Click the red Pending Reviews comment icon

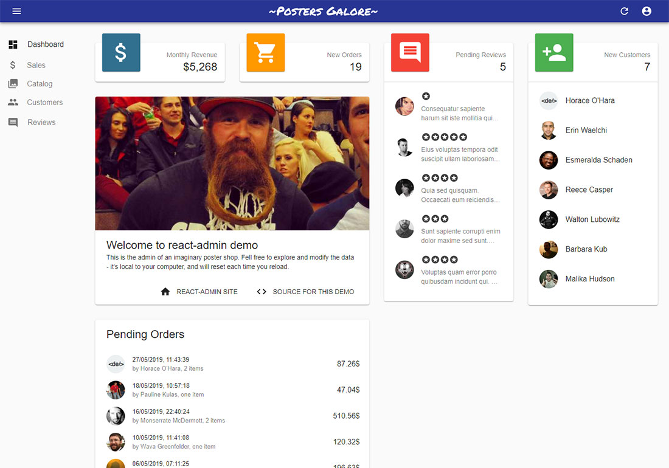click(x=410, y=52)
